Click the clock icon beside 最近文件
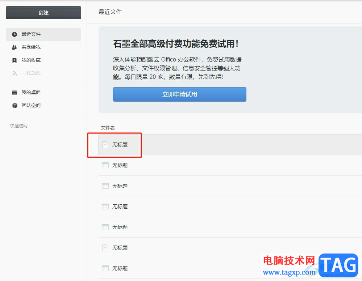 [x=14, y=34]
